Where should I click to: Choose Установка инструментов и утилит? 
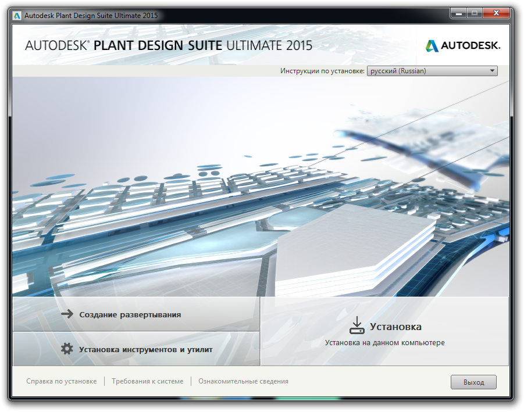click(136, 349)
